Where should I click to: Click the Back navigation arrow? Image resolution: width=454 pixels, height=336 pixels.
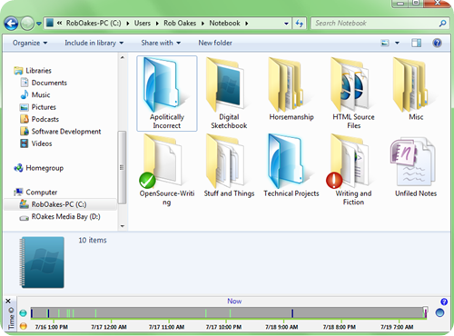[x=11, y=24]
